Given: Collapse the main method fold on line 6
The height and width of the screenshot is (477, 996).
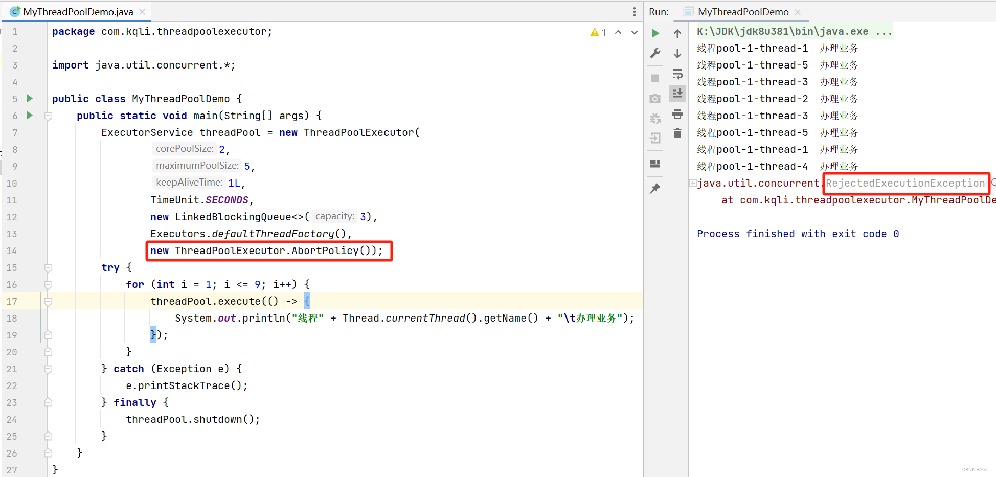Looking at the screenshot, I should point(48,116).
